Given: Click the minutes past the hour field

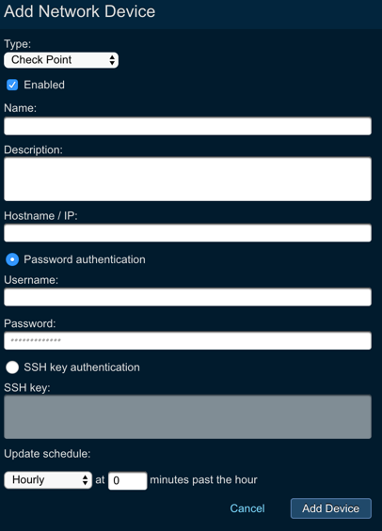Looking at the screenshot, I should 127,480.
